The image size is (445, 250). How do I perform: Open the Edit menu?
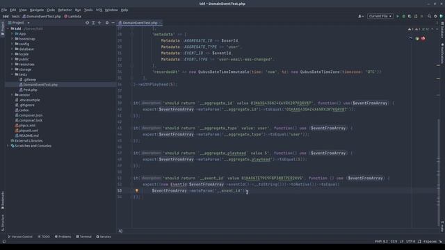(13, 10)
